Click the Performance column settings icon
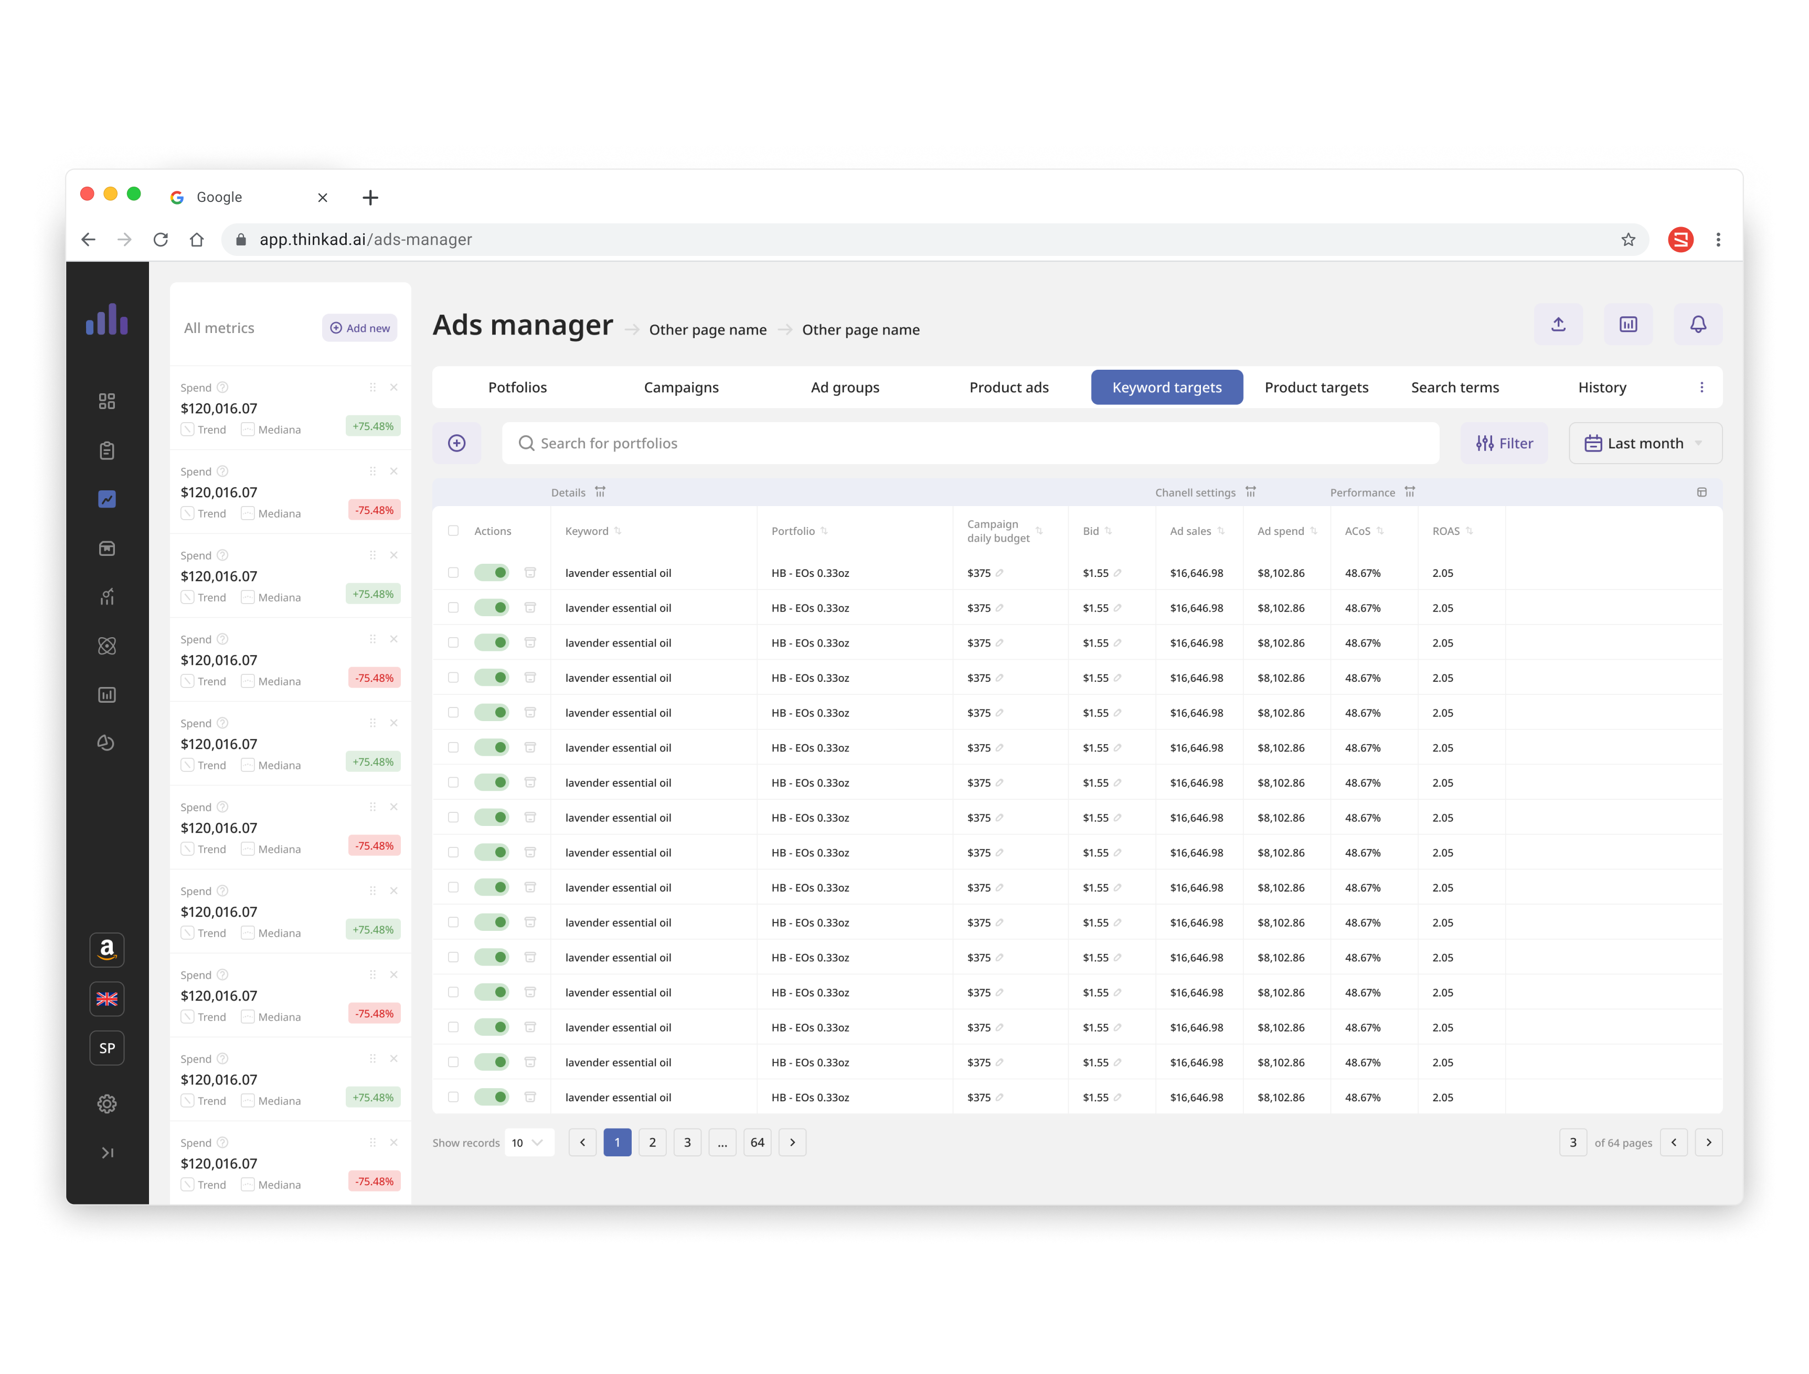The width and height of the screenshot is (1809, 1374). point(1410,492)
